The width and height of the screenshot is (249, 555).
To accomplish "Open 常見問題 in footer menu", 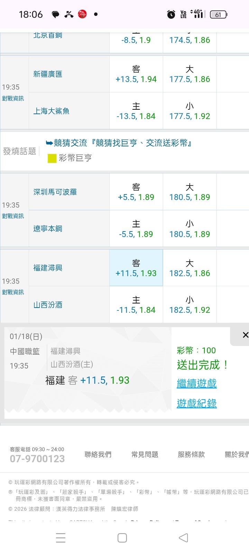I will (x=145, y=454).
